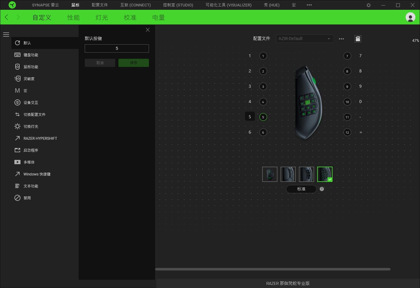Select mouse side button 1

pos(263,56)
